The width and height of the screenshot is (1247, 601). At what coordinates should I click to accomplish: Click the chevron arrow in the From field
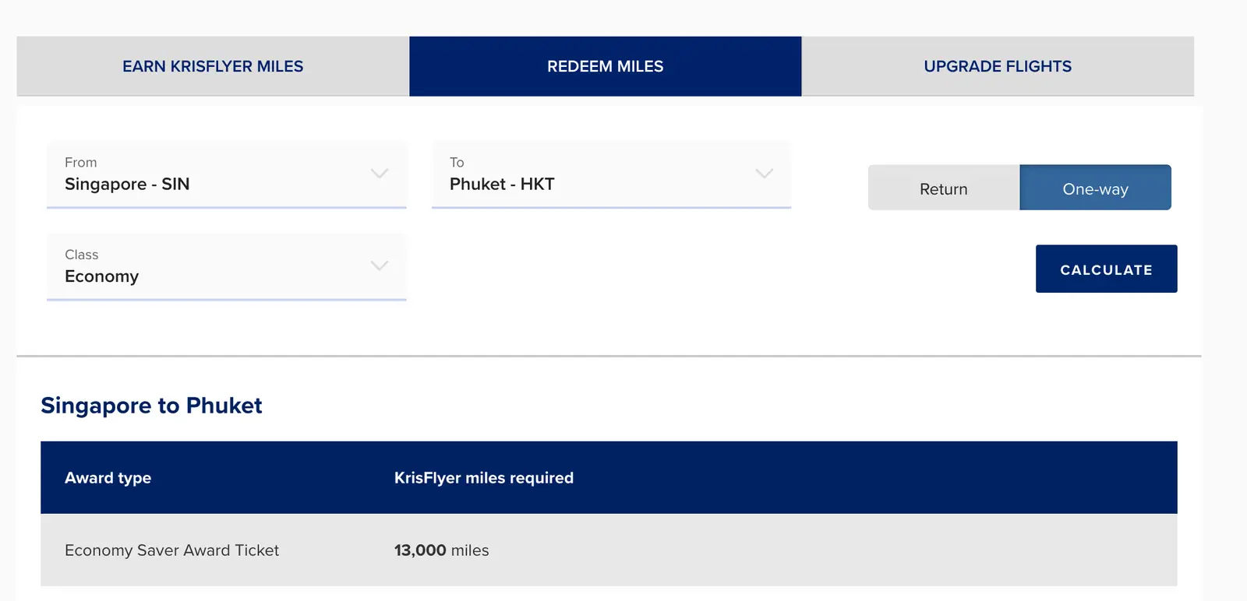pyautogui.click(x=380, y=174)
